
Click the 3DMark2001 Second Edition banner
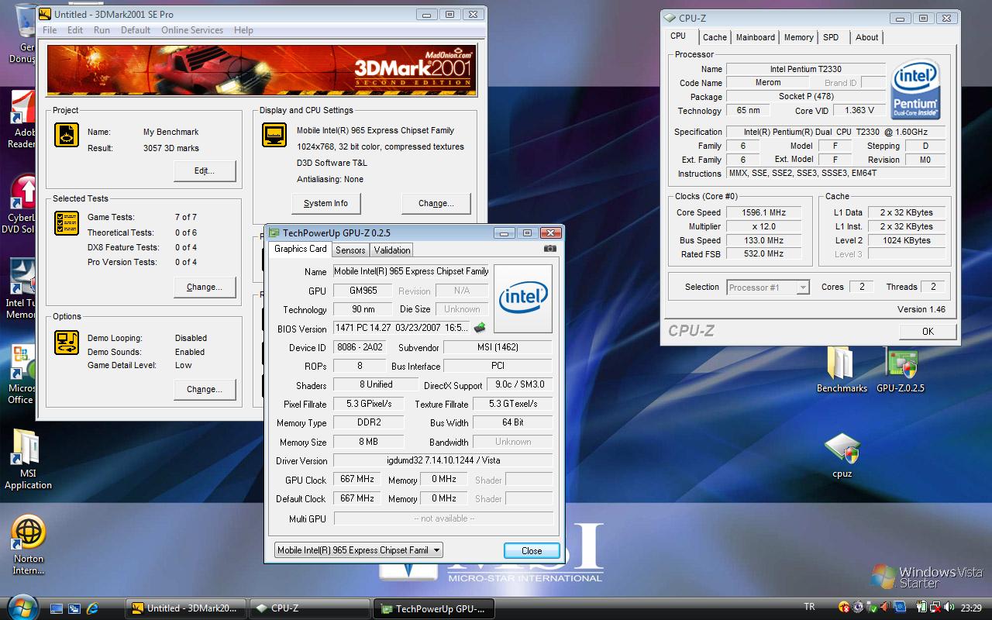262,71
